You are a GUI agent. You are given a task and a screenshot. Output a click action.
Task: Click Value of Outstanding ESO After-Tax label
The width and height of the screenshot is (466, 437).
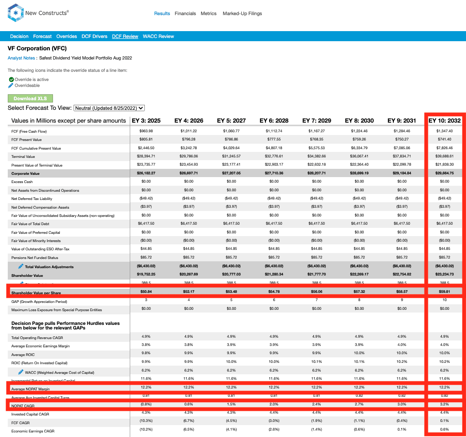40,249
